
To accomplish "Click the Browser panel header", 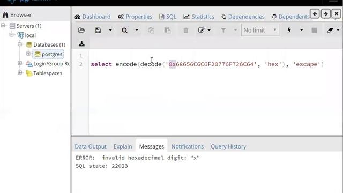I will click(x=35, y=15).
